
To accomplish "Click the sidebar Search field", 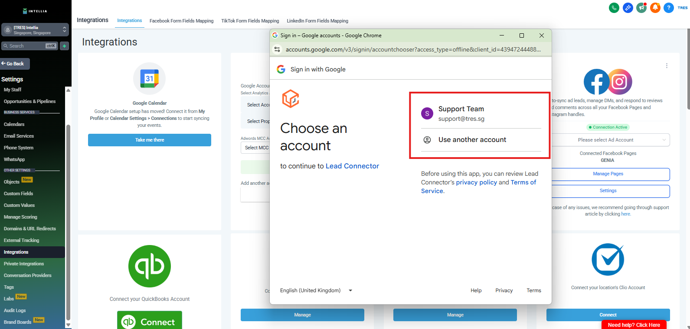I will click(x=30, y=46).
